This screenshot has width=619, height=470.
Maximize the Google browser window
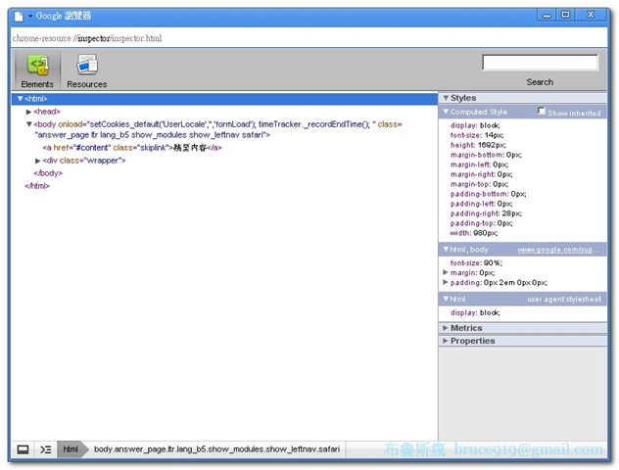click(565, 15)
